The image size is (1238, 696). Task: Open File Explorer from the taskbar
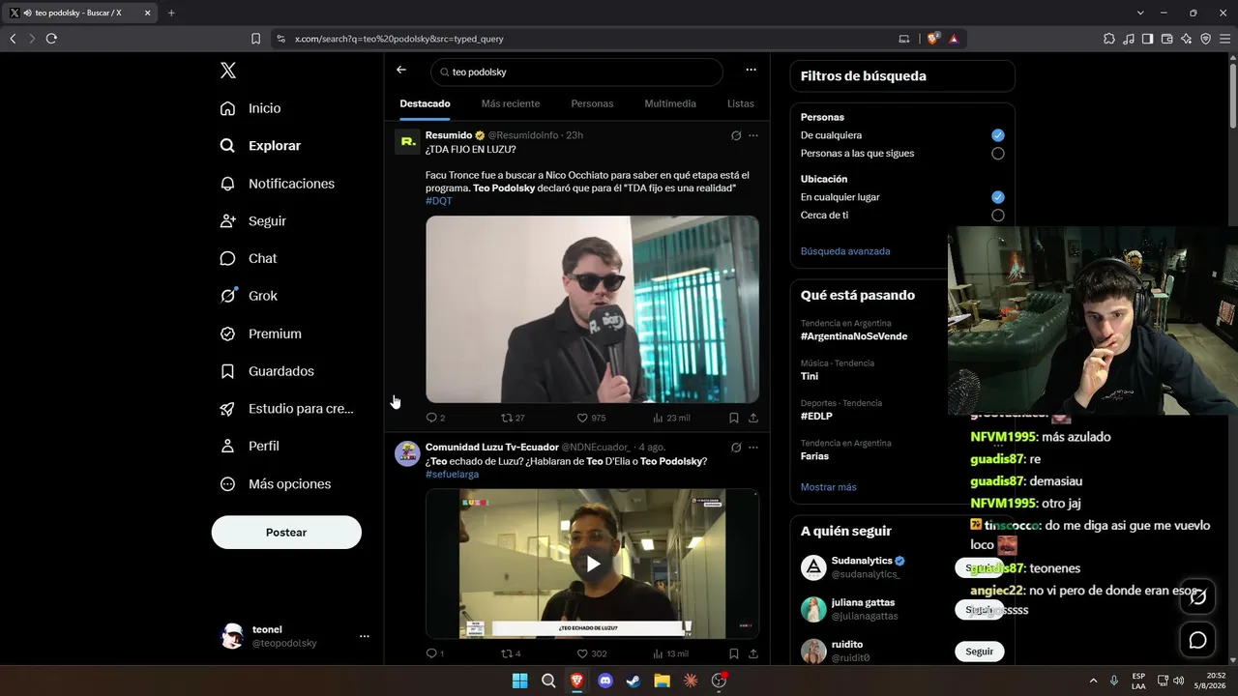coord(662,681)
